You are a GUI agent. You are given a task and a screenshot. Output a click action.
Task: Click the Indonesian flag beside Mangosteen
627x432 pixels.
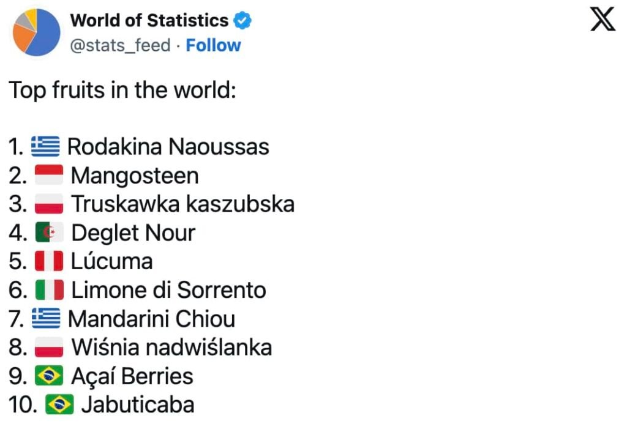49,176
